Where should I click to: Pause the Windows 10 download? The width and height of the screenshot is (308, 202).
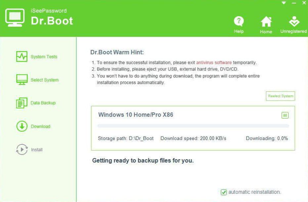pyautogui.click(x=285, y=115)
